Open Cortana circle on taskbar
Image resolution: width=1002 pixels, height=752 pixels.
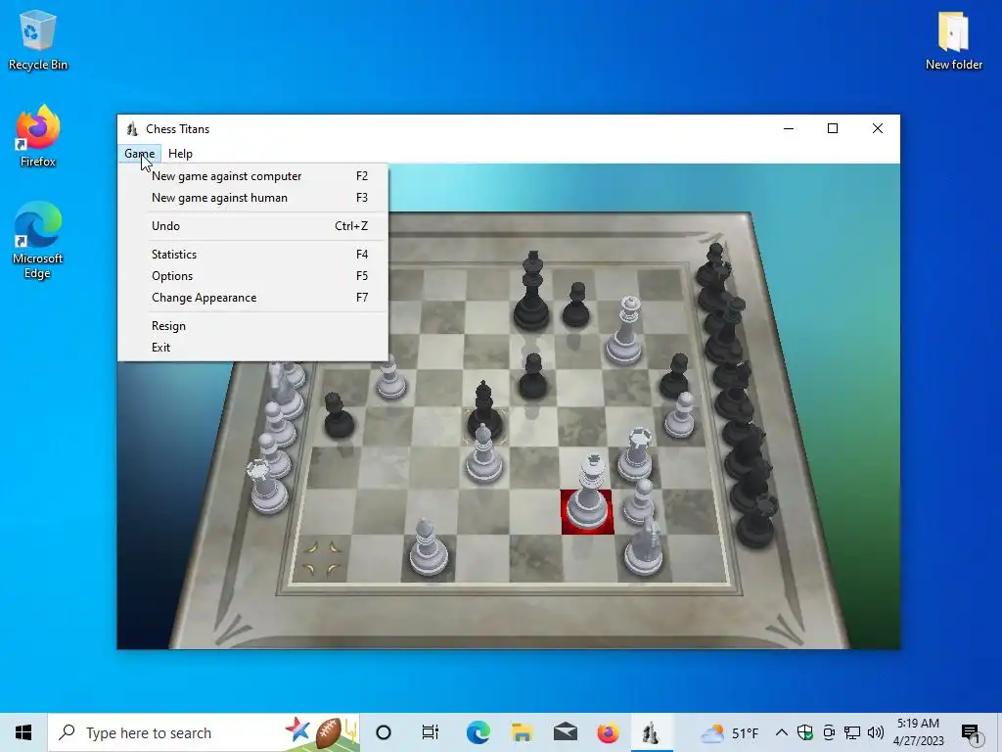pyautogui.click(x=384, y=732)
